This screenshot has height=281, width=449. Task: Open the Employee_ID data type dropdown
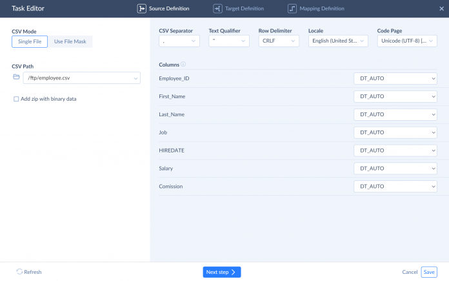coord(395,78)
